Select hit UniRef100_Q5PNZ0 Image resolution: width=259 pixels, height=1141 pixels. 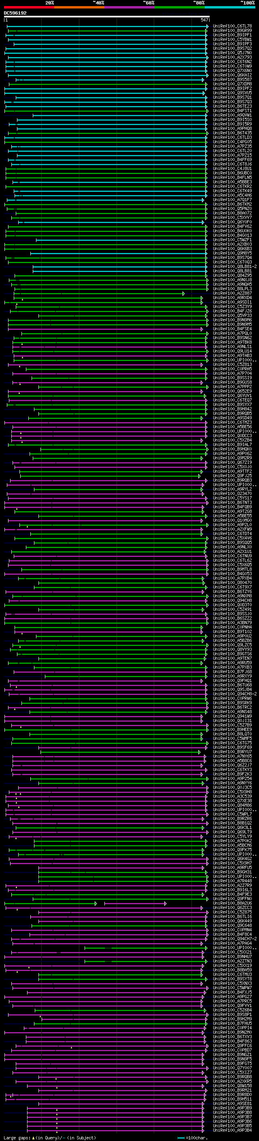(232, 208)
